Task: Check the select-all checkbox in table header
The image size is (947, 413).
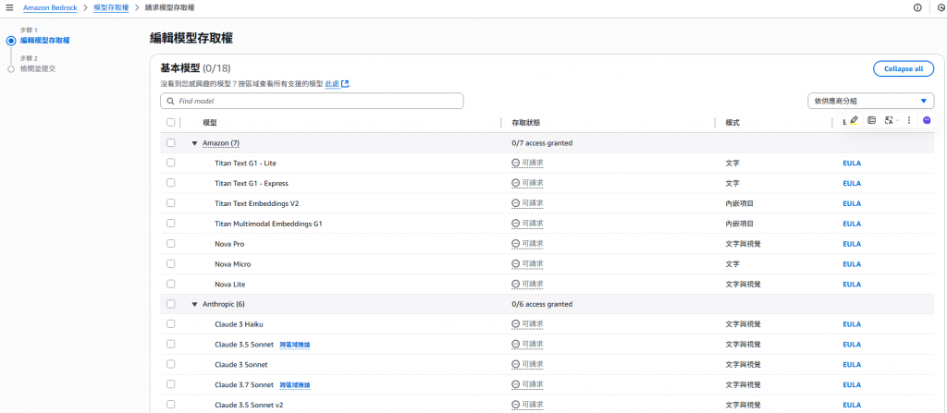Action: pyautogui.click(x=170, y=123)
